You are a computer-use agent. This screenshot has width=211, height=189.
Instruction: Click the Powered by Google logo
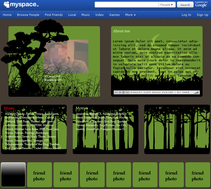(x=201, y=4)
